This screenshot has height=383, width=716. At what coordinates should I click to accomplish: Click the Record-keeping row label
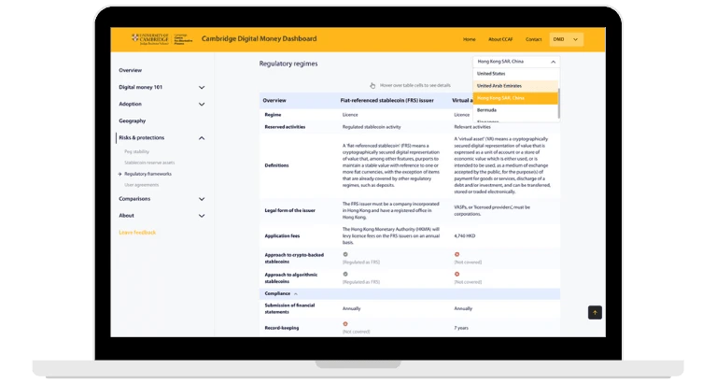[x=282, y=328]
